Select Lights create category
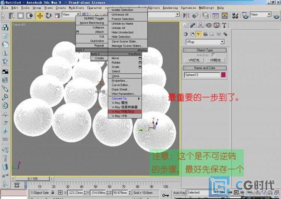 199,34
